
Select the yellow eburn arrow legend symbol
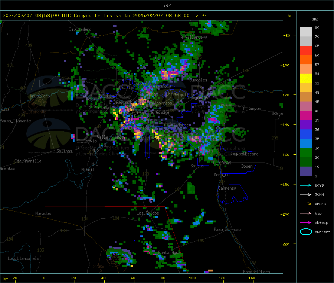click(306, 204)
